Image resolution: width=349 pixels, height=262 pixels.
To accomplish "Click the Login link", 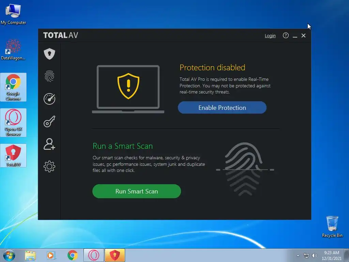I will (270, 35).
